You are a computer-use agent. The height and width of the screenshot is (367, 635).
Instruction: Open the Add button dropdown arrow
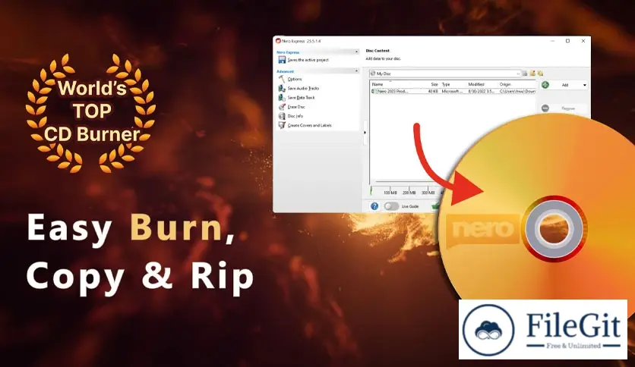(x=584, y=85)
